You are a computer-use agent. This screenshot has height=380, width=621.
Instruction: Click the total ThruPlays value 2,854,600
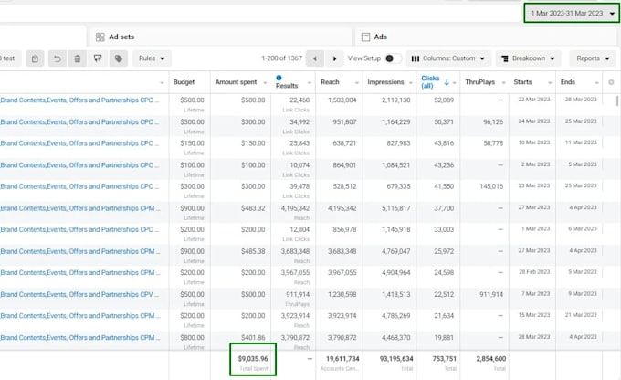(x=491, y=359)
